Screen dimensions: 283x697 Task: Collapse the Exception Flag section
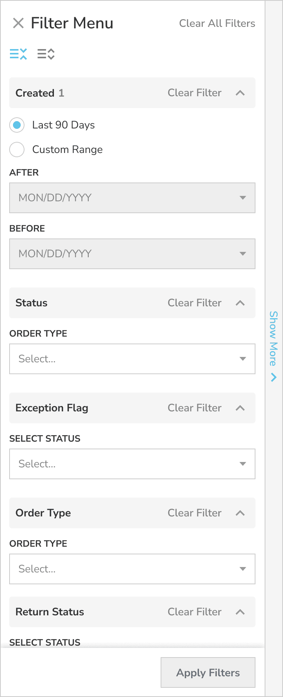click(x=240, y=408)
